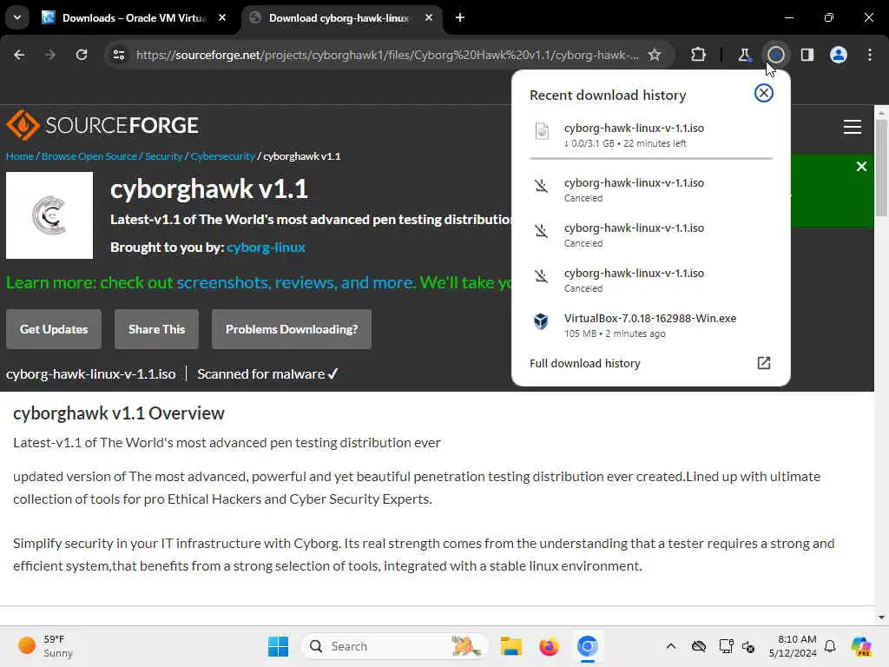Open the weather widget showing 59°F
The image size is (889, 667).
pos(45,646)
